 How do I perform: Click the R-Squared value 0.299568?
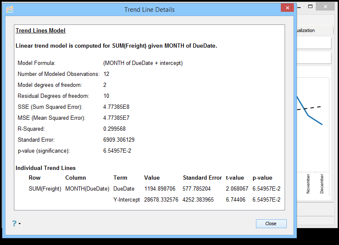(114, 129)
